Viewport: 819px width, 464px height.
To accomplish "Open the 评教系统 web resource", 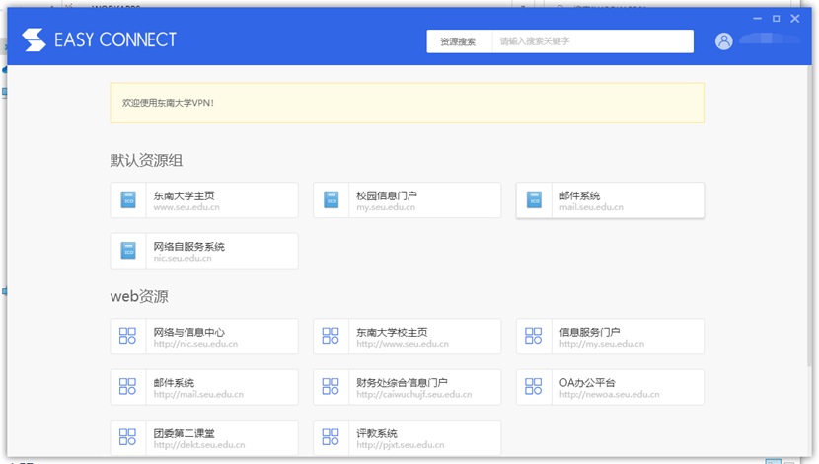I will (407, 437).
